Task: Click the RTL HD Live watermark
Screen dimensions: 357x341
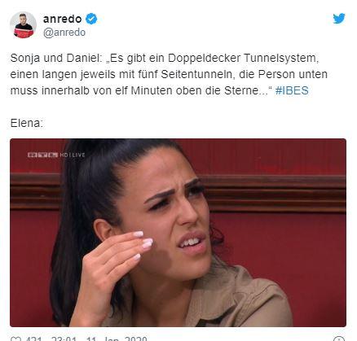Action: click(x=56, y=155)
